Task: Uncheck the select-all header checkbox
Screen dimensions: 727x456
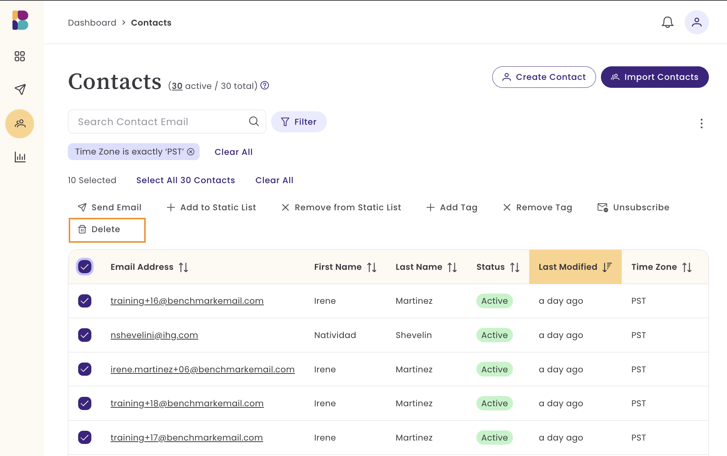Action: pyautogui.click(x=85, y=267)
